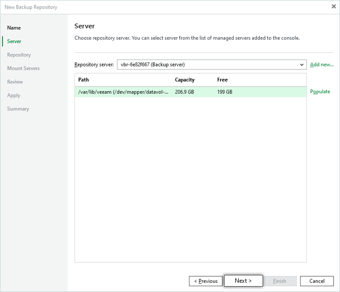Image resolution: width=340 pixels, height=292 pixels.
Task: Sort by the Capacity column header
Action: 185,80
